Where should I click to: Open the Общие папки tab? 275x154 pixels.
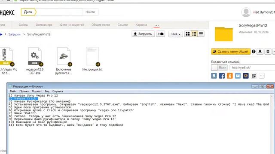coord(101,25)
